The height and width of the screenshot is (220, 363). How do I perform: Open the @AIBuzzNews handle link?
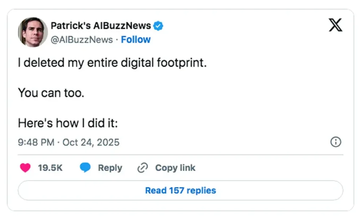pyautogui.click(x=82, y=40)
